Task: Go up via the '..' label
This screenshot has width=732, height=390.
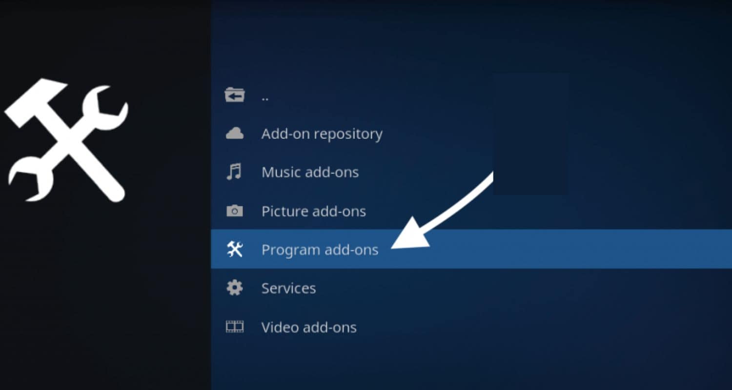Action: pyautogui.click(x=265, y=97)
